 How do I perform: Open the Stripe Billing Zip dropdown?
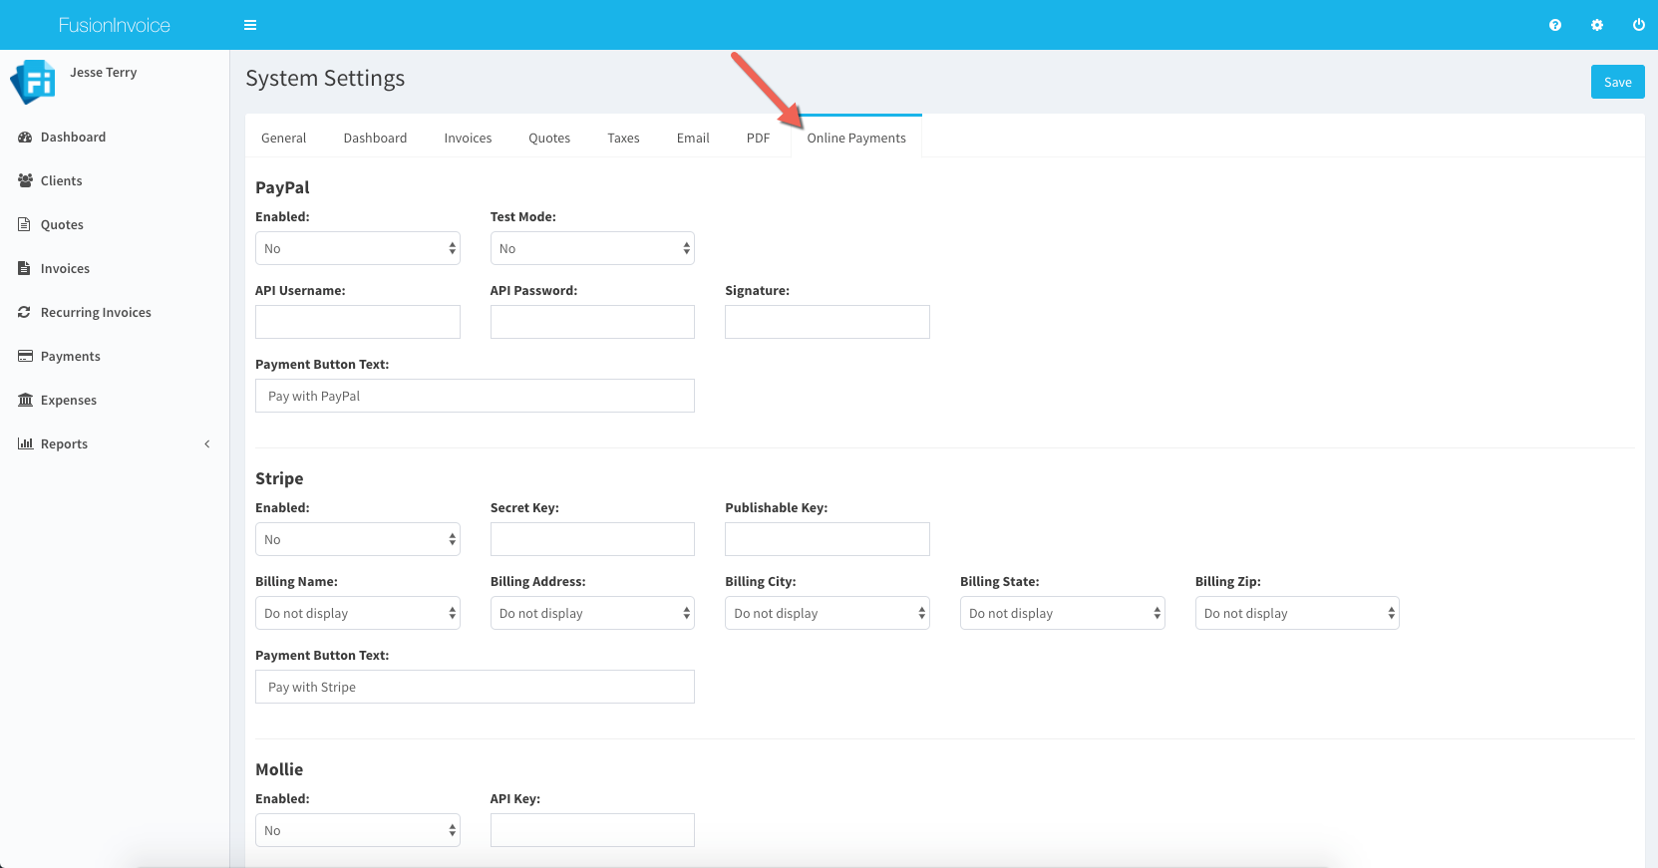(1296, 613)
